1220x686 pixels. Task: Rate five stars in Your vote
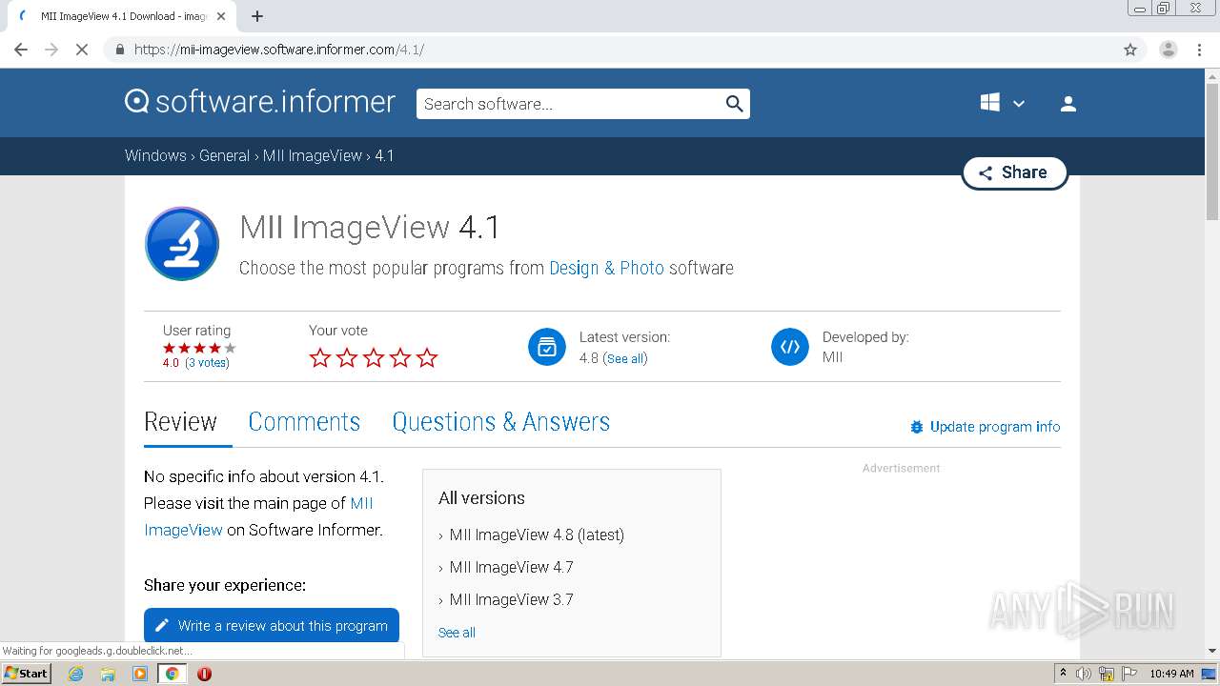click(427, 358)
